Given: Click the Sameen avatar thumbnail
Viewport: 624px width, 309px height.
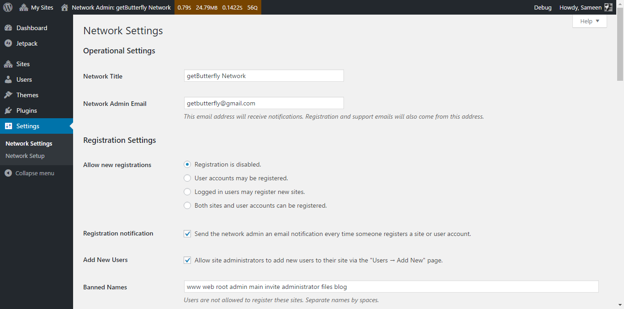Looking at the screenshot, I should (x=608, y=7).
